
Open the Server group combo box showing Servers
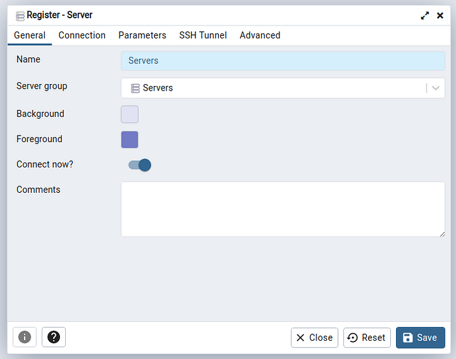[283, 88]
